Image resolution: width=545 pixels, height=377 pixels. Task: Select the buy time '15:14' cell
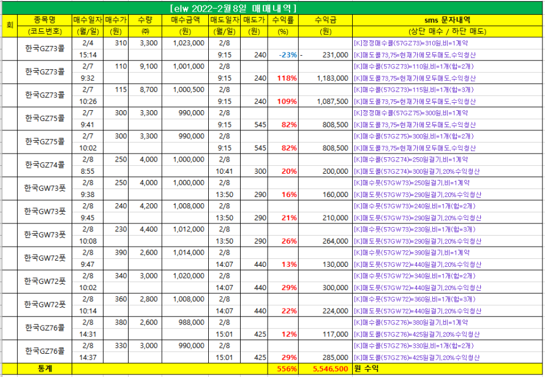coord(88,55)
